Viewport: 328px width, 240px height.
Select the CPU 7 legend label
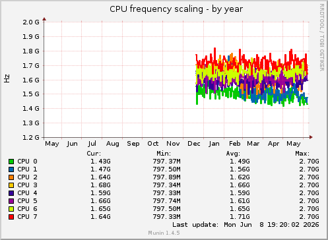(27, 217)
